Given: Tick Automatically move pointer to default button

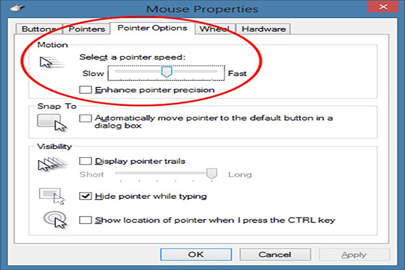Looking at the screenshot, I should (85, 118).
